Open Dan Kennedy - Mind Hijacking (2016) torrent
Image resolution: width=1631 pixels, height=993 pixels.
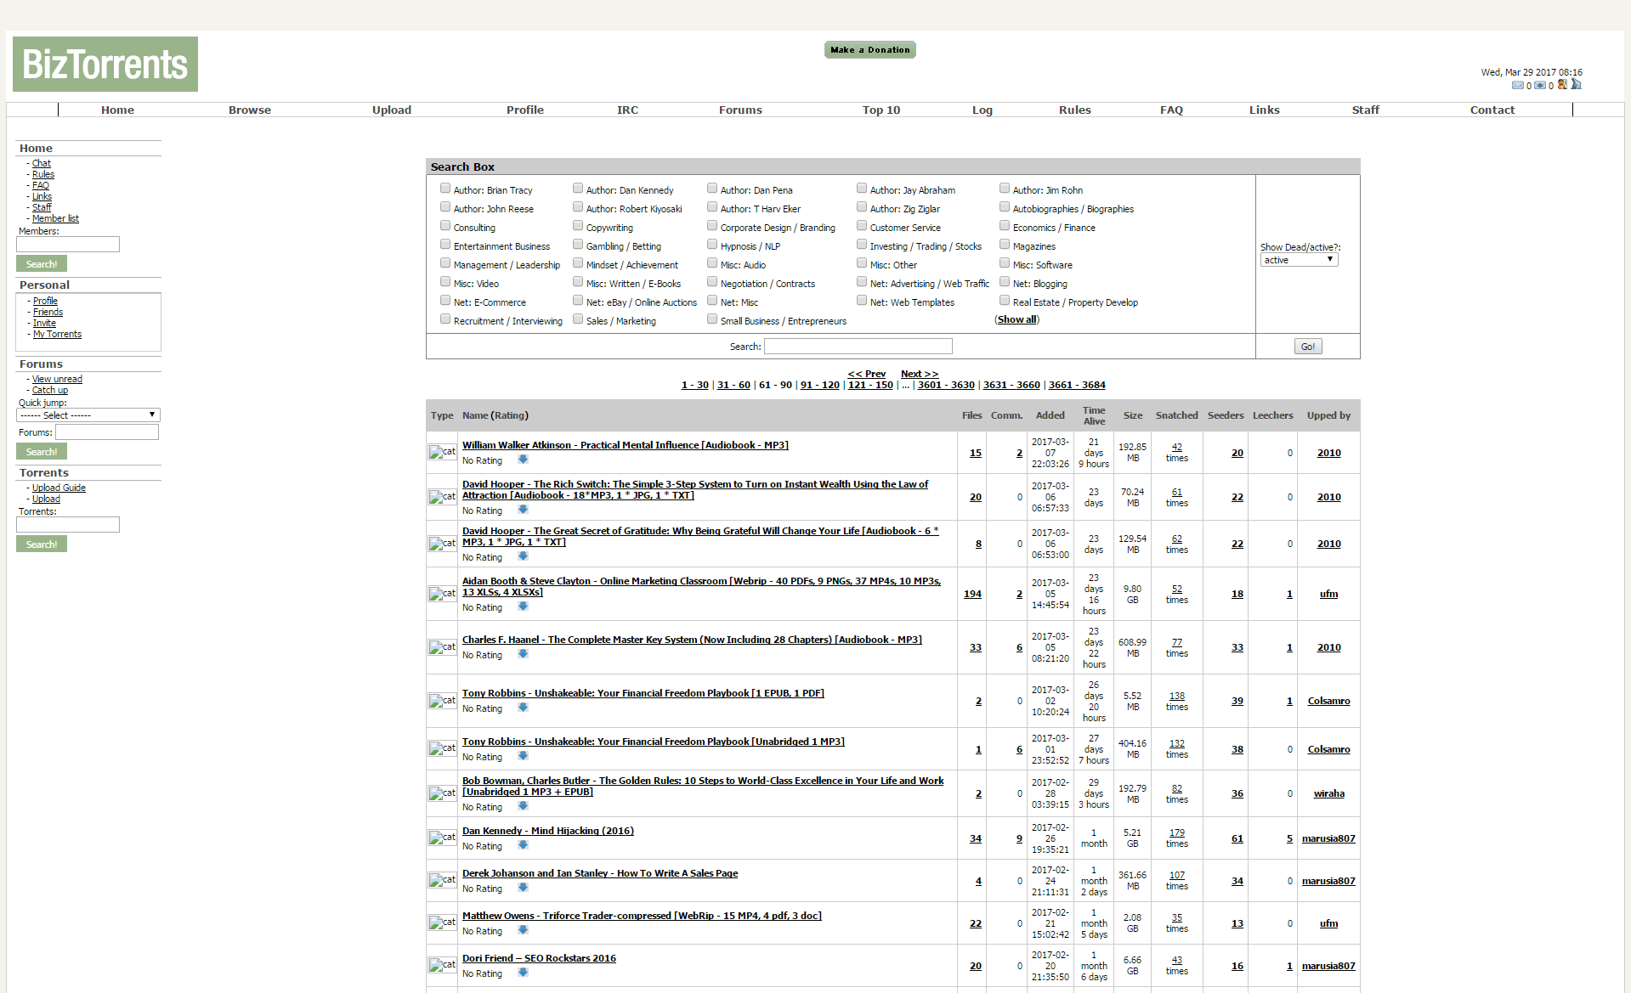pos(548,831)
